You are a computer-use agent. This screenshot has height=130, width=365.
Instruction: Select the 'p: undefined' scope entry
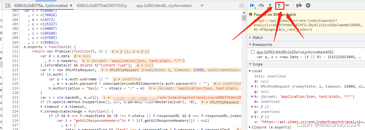coord(267,112)
